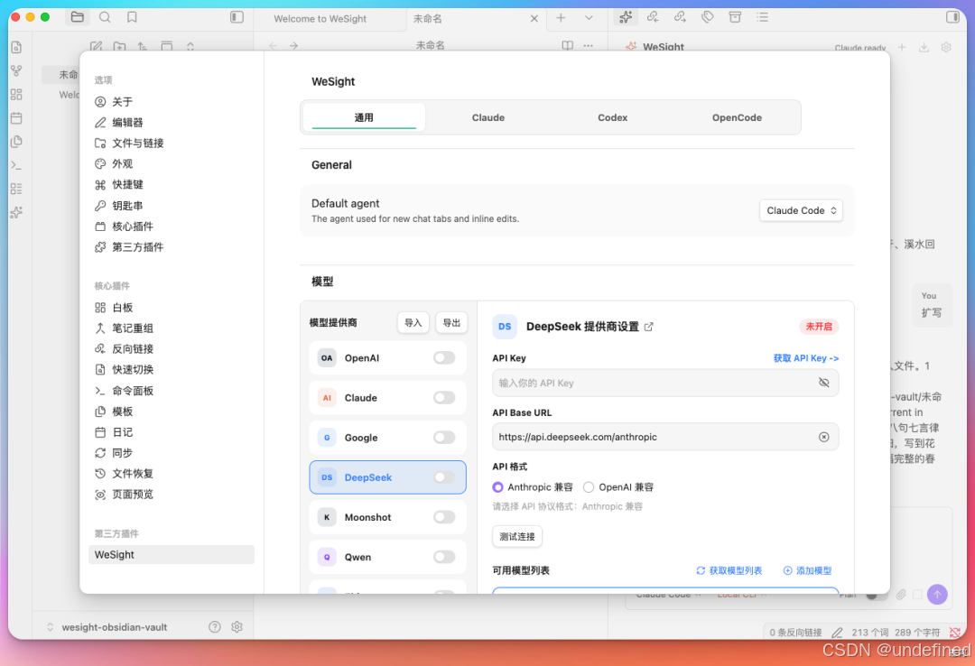Image resolution: width=975 pixels, height=666 pixels.
Task: Open the search magnifier in top bar
Action: [x=105, y=17]
